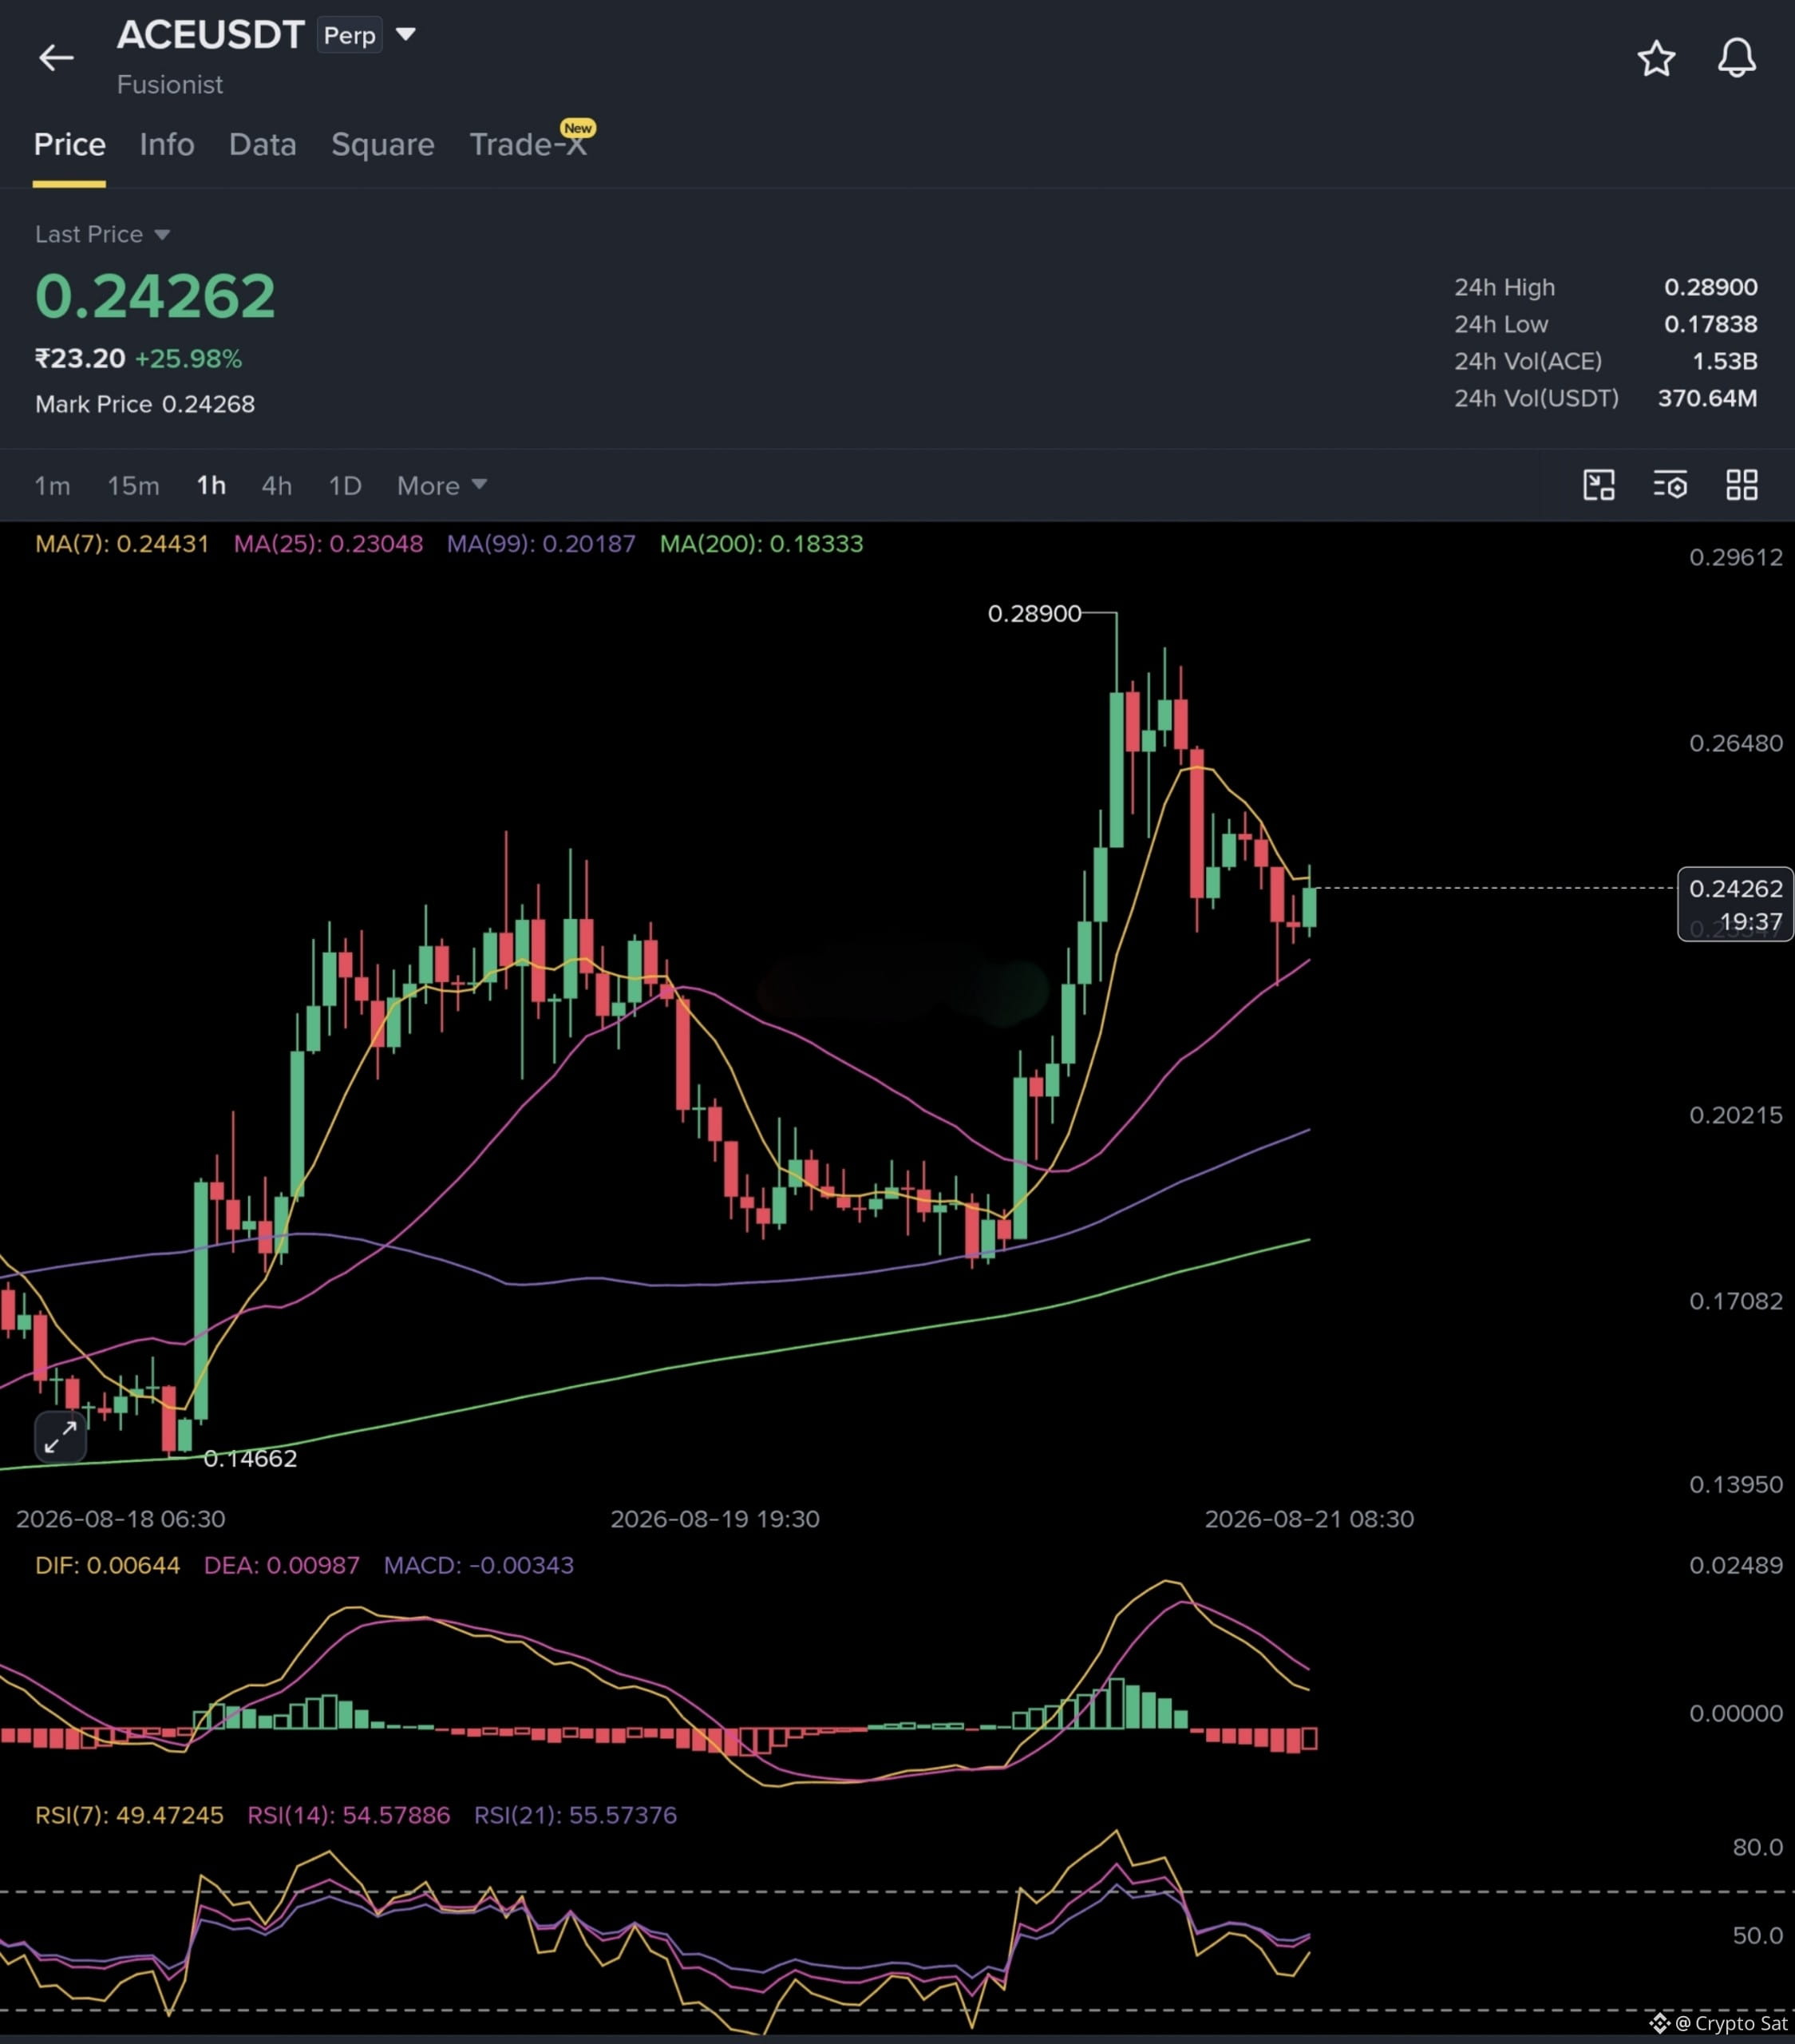This screenshot has height=2044, width=1795.
Task: Click the Mark Price 0.24268 text
Action: coord(145,404)
